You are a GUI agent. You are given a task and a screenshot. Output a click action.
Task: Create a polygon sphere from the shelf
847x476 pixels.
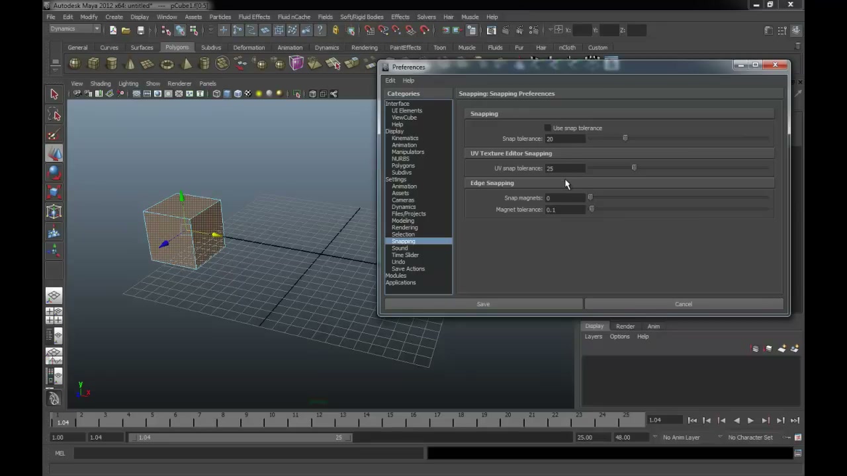click(x=75, y=63)
